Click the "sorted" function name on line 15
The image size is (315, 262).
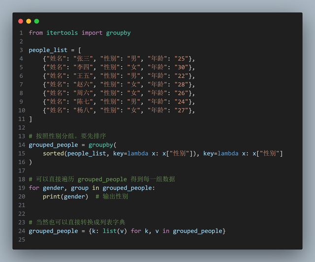[53, 153]
